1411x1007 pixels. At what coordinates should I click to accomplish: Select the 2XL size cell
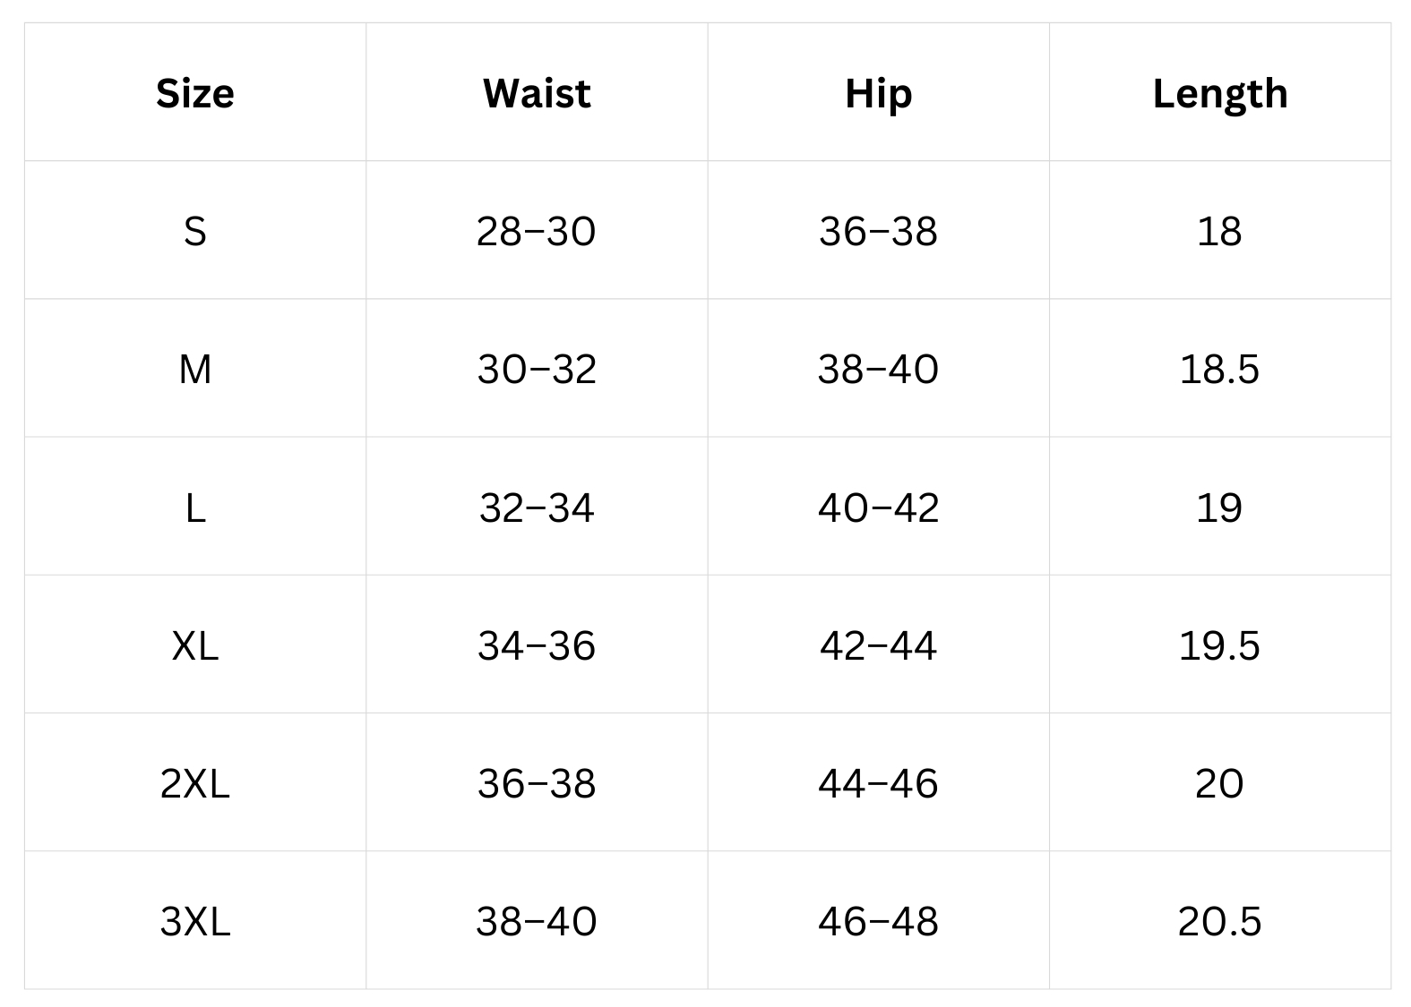pos(195,783)
